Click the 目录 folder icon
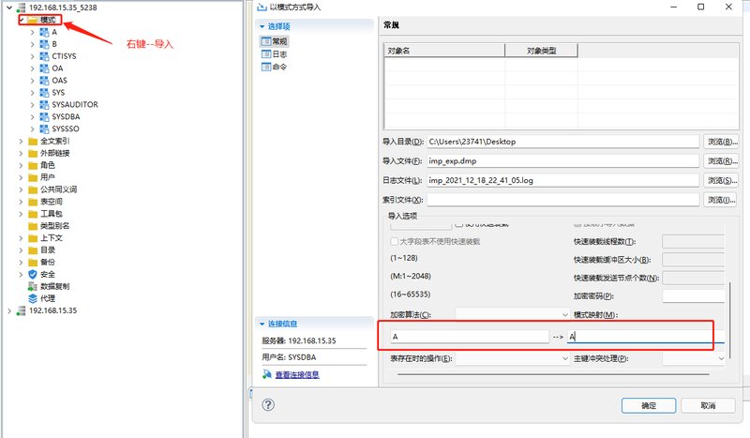 [33, 250]
